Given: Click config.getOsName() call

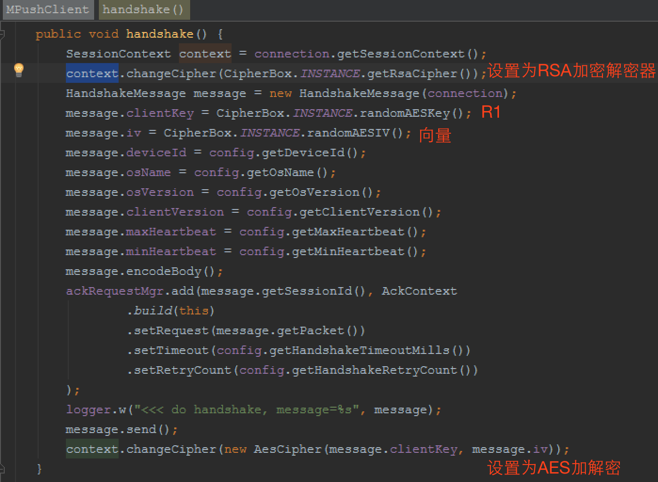Looking at the screenshot, I should pyautogui.click(x=261, y=172).
